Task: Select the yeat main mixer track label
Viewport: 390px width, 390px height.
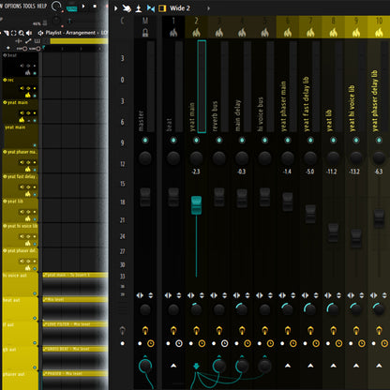Action: pos(192,117)
